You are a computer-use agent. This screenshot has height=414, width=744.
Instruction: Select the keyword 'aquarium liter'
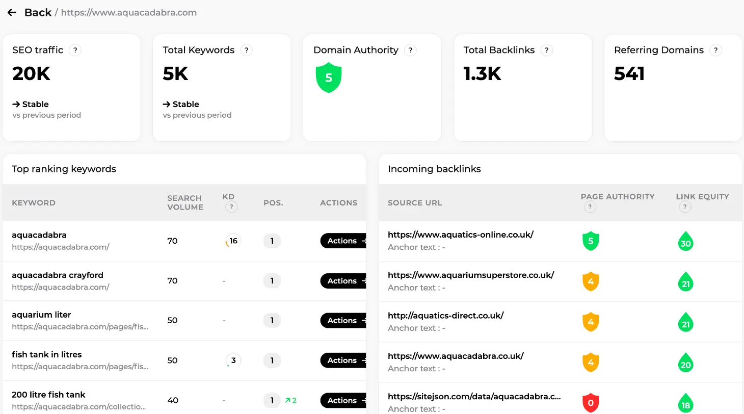(41, 315)
